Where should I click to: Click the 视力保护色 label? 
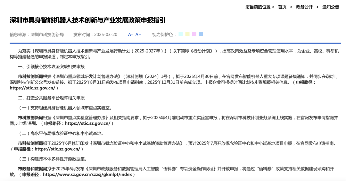(x=164, y=35)
